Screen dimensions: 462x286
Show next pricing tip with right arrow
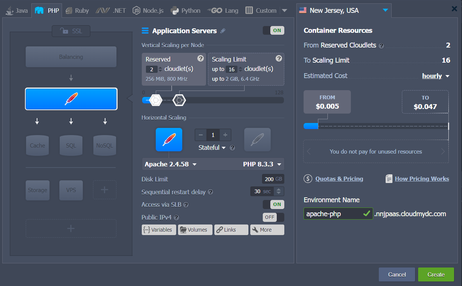(x=443, y=152)
